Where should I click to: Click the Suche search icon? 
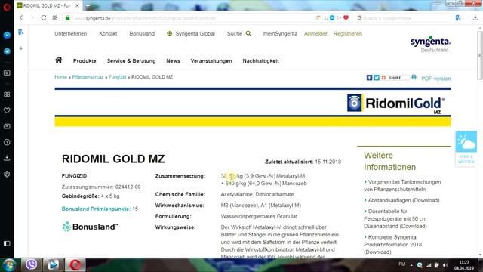click(x=248, y=33)
